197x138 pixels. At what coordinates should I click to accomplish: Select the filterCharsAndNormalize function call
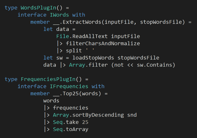point(103,43)
